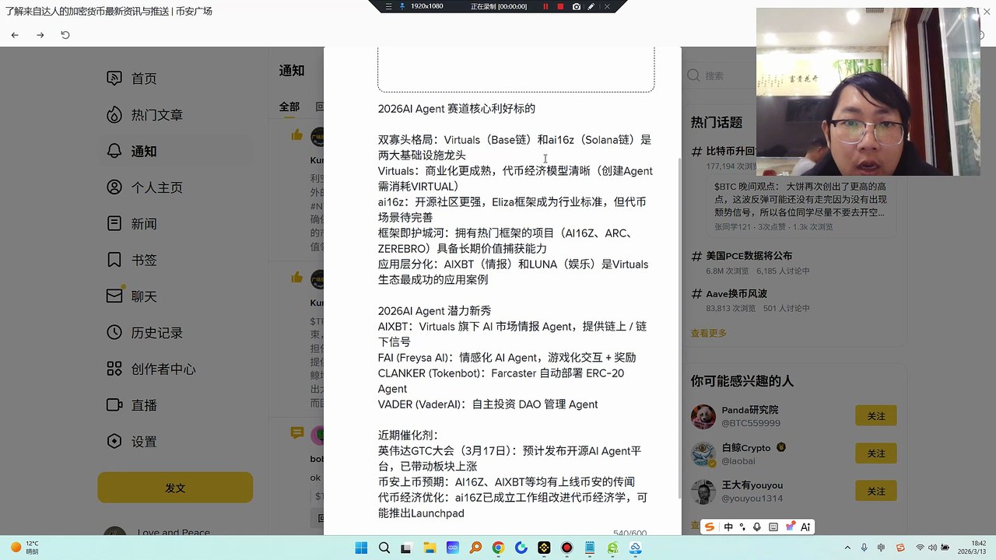Take a snapshot with recorder camera icon
The height and width of the screenshot is (560, 996).
pos(576,6)
